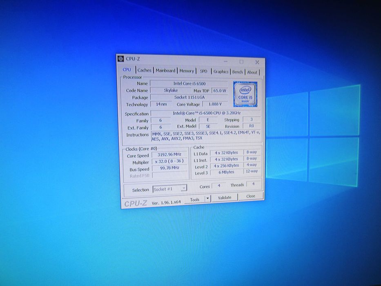The image size is (381, 286).
Task: Click the Tools button
Action: pyautogui.click(x=195, y=199)
